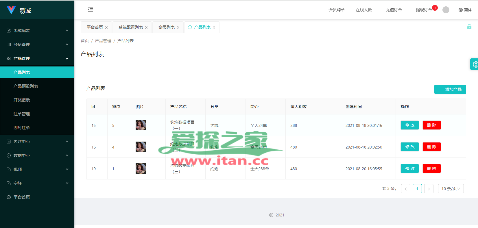The image size is (478, 228).
Task: Click the 添加产品 button
Action: pos(450,89)
